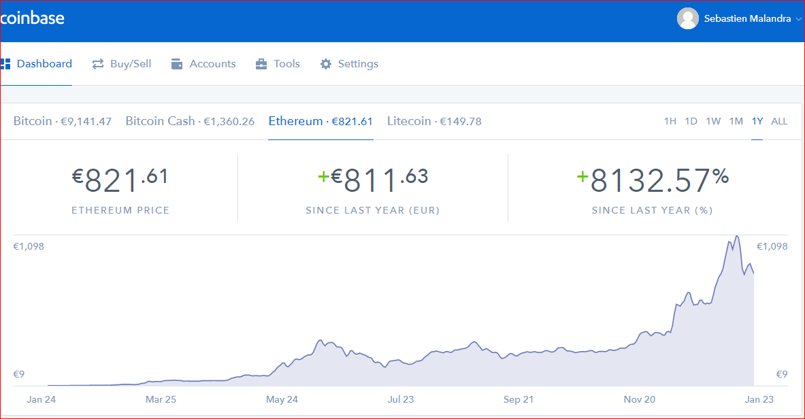Viewport: 805px width, 419px height.
Task: Choose the 1Y chart range
Action: pos(757,121)
